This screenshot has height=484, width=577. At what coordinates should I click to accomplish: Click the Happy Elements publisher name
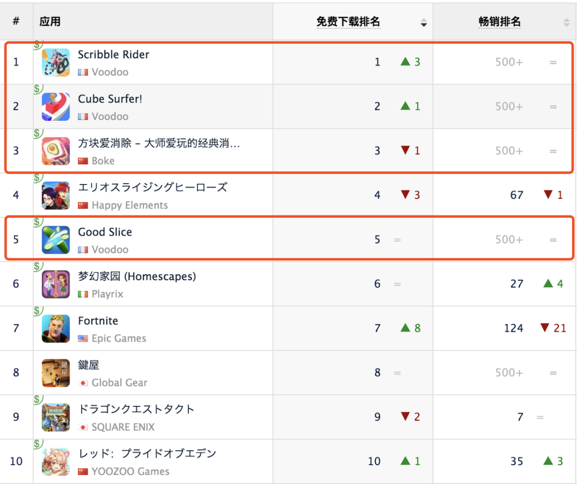pyautogui.click(x=129, y=205)
